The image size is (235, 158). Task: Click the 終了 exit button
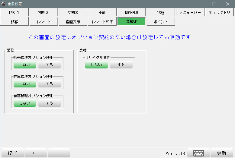click(x=12, y=153)
